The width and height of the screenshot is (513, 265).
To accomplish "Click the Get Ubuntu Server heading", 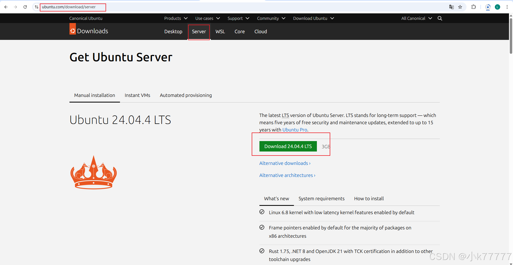I will click(121, 57).
